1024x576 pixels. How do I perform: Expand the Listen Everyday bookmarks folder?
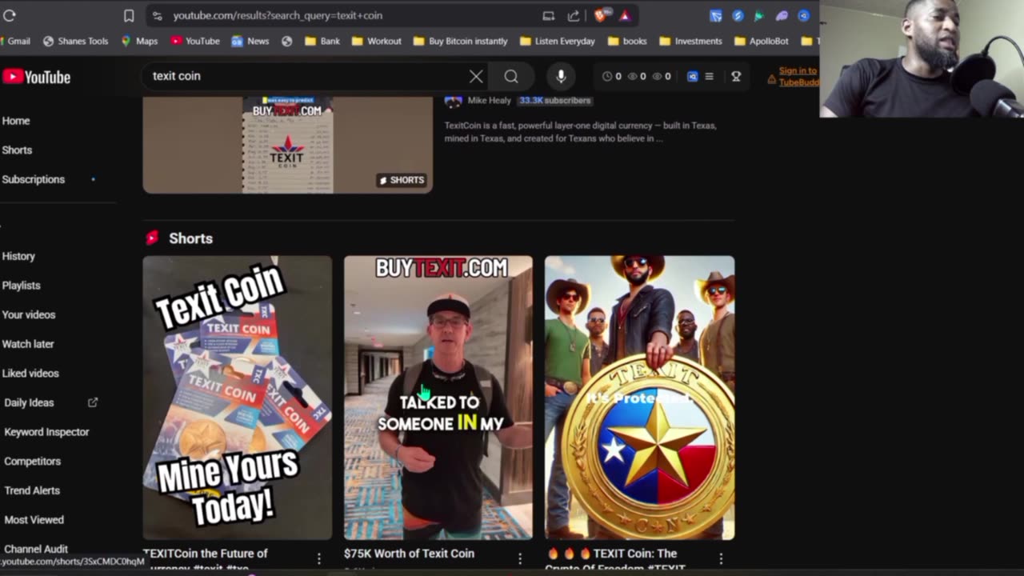pos(557,41)
